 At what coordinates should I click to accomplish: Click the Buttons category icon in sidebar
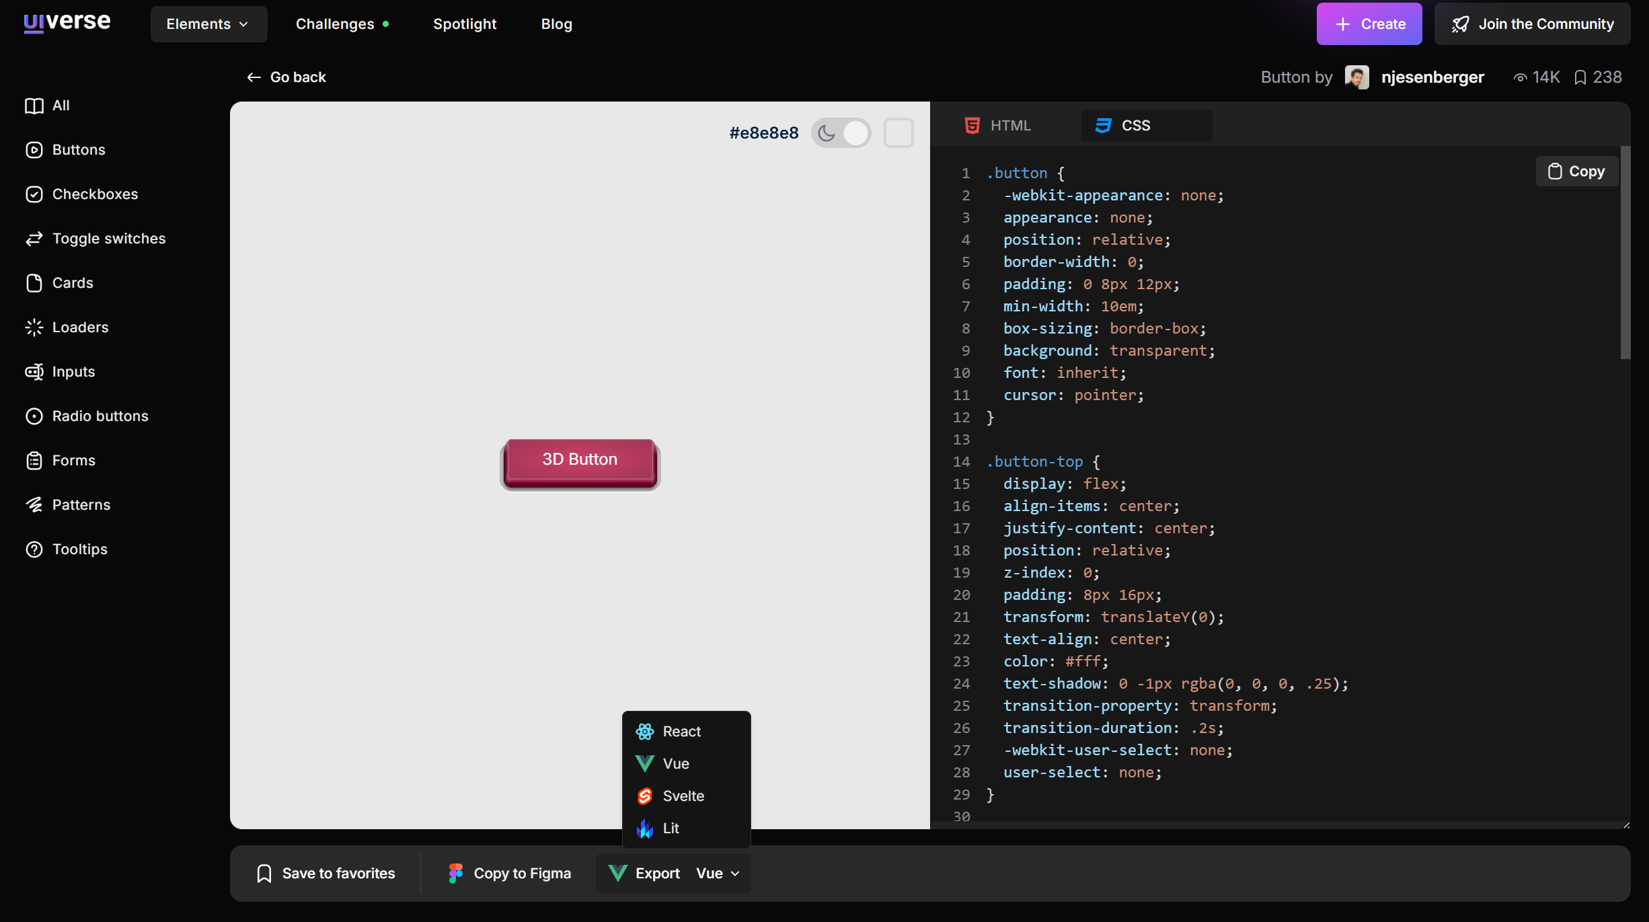click(34, 150)
